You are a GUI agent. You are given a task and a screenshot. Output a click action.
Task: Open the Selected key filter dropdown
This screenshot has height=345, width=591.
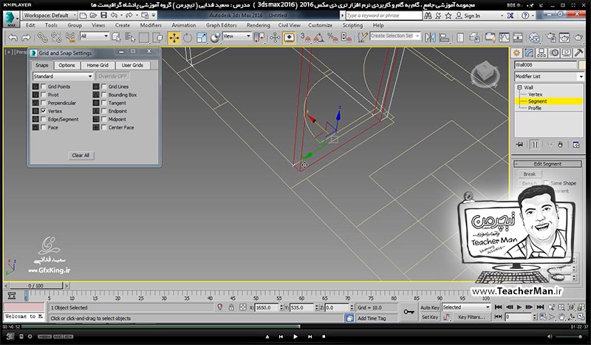click(x=466, y=307)
